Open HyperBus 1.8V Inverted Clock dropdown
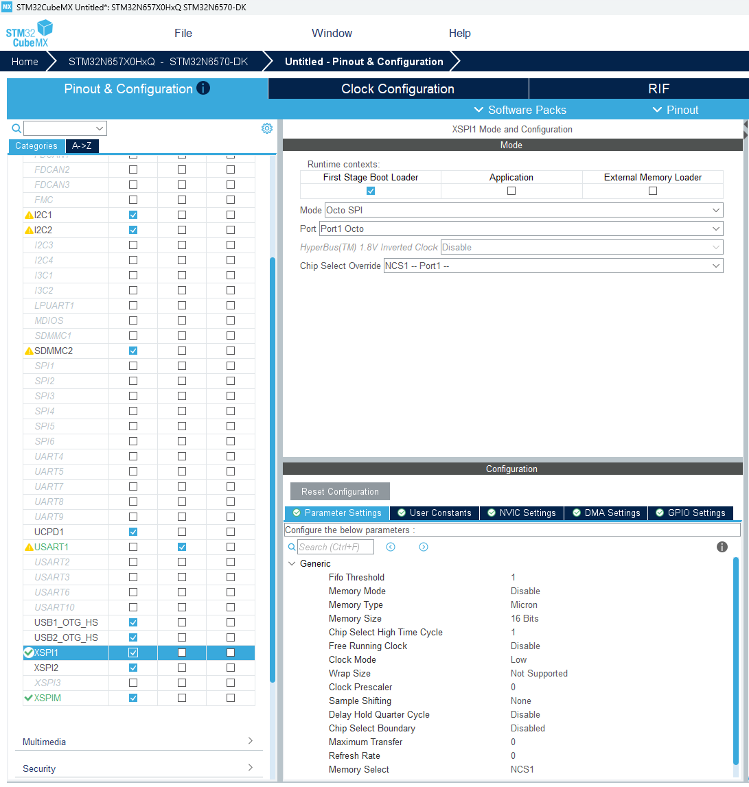Viewport: 749px width, 787px height. tap(581, 248)
